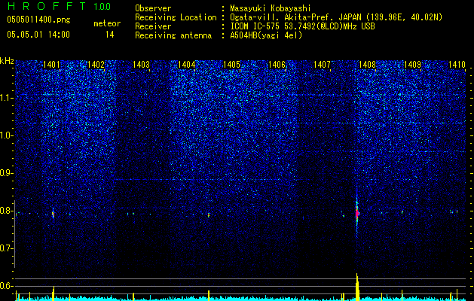
Task: Click the meteor label above count 14
Action: (x=107, y=23)
